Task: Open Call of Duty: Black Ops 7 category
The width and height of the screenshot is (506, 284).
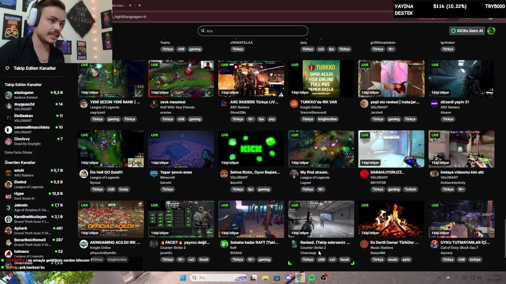Action: [459, 248]
